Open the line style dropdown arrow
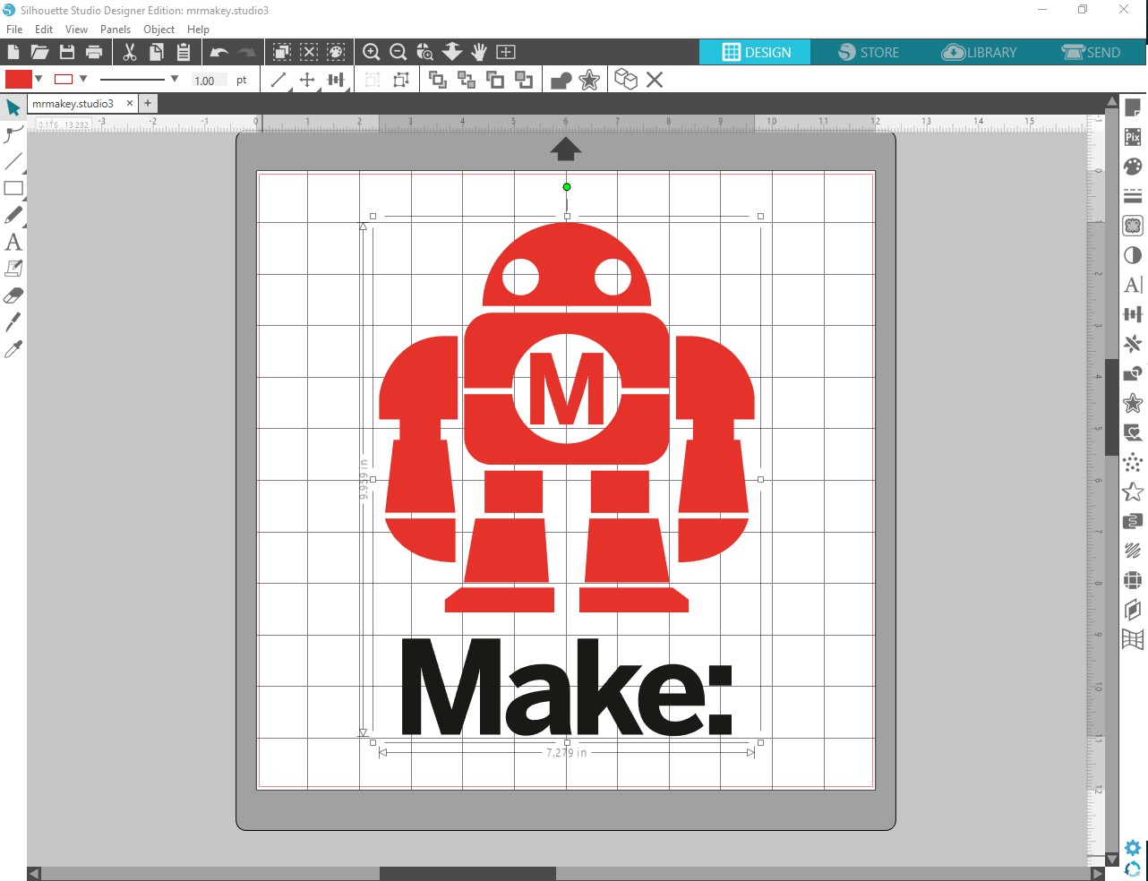Image resolution: width=1148 pixels, height=881 pixels. click(175, 79)
